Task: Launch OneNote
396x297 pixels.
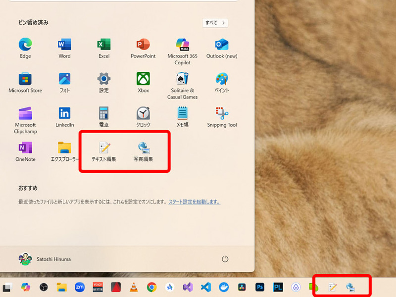Action: coord(24,148)
